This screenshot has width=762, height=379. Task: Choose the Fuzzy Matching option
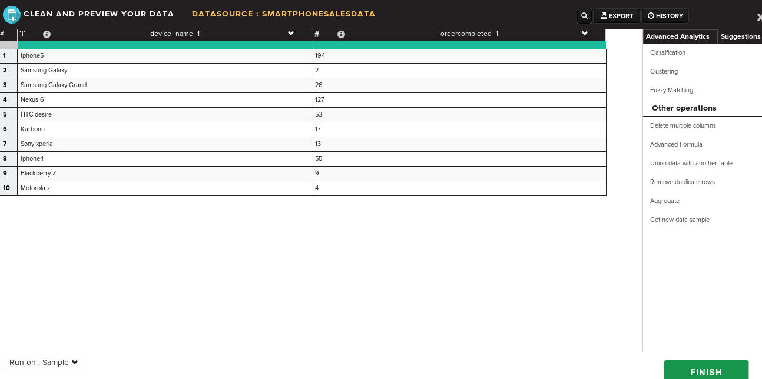pos(671,90)
